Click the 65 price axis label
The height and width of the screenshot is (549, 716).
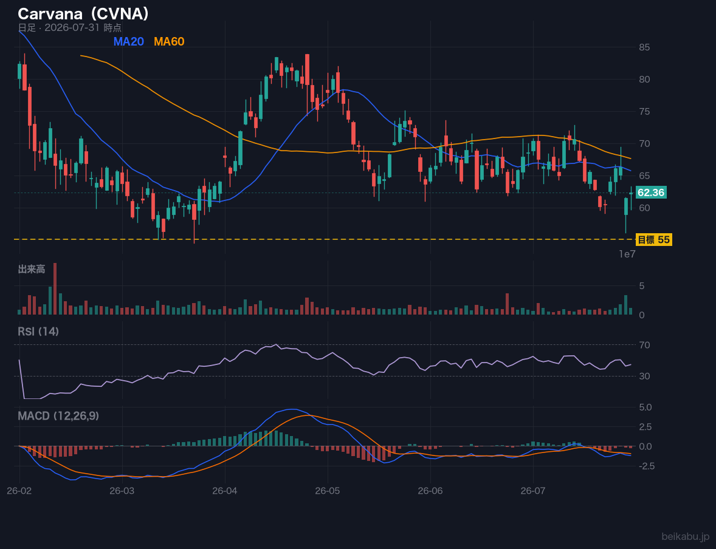tap(644, 176)
